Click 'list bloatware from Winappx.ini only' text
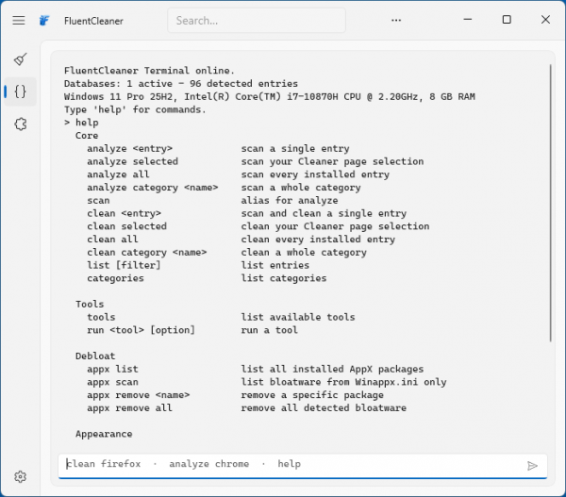566x497 pixels. click(x=343, y=382)
